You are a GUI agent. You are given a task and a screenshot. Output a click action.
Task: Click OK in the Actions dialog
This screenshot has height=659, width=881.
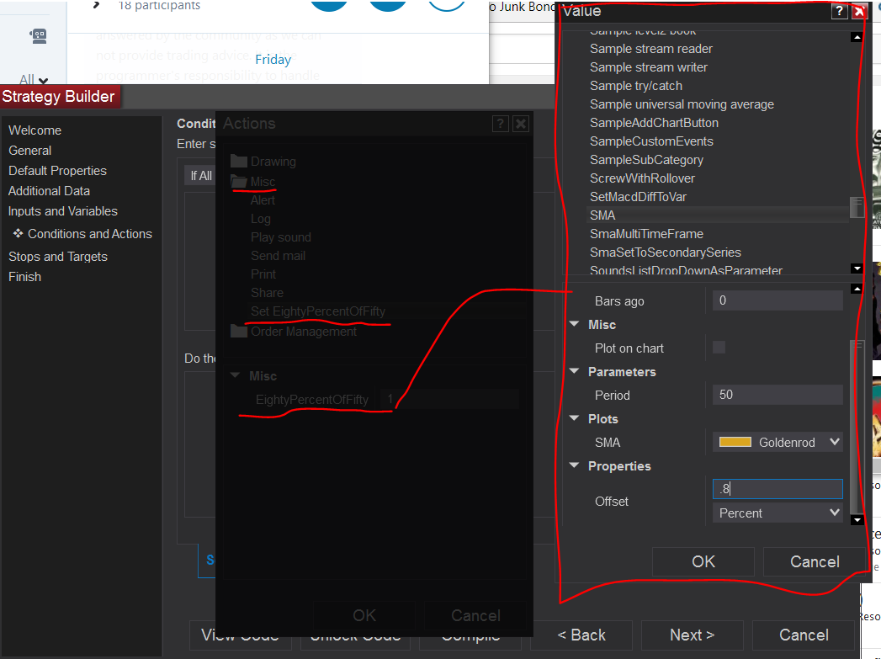pyautogui.click(x=364, y=616)
